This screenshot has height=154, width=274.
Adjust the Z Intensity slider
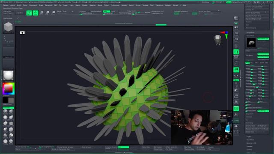[111, 13]
